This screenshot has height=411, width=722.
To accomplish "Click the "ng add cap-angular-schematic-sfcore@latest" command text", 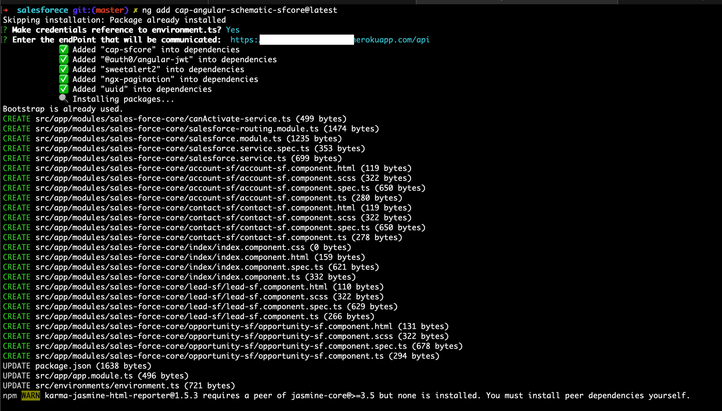I will [240, 10].
